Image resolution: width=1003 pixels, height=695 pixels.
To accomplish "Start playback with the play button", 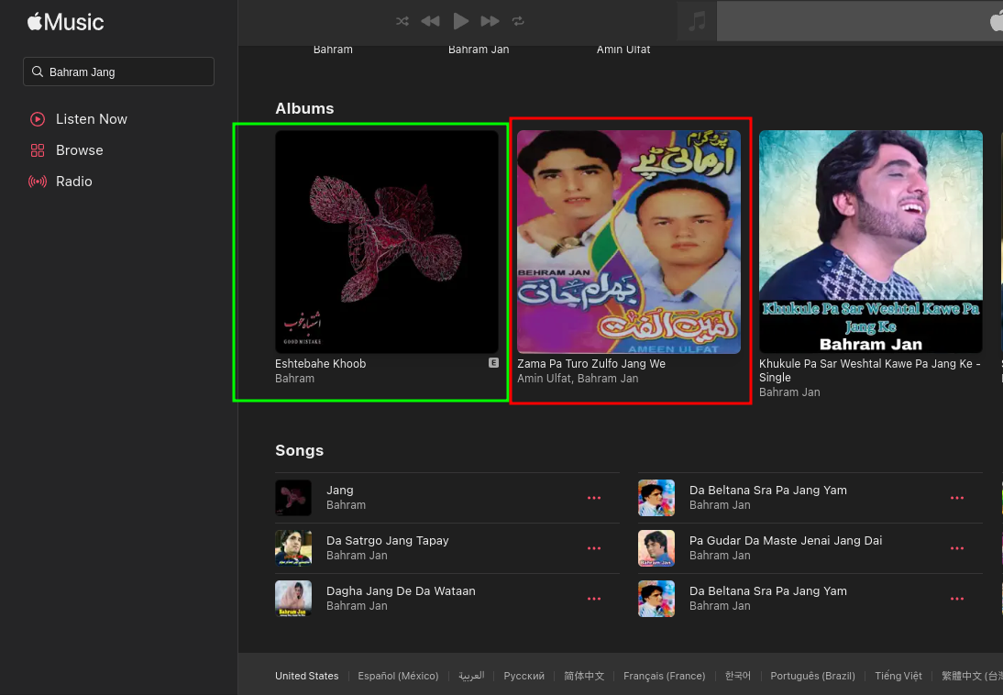I will point(460,21).
